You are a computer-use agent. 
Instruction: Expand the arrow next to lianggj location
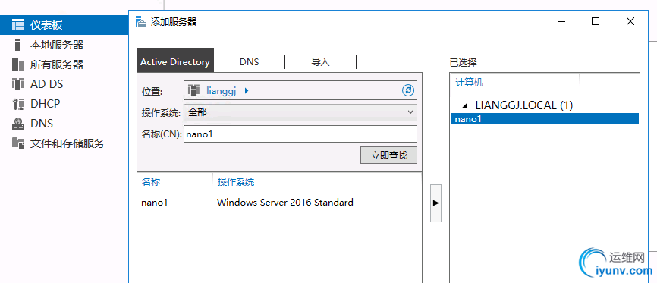[247, 90]
